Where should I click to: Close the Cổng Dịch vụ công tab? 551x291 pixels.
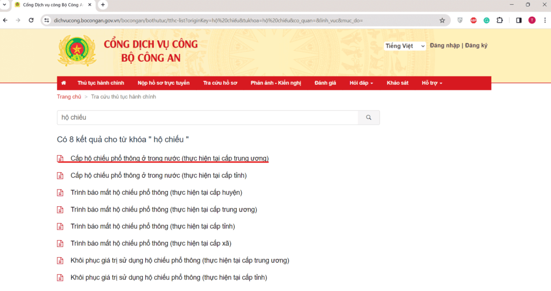point(90,5)
